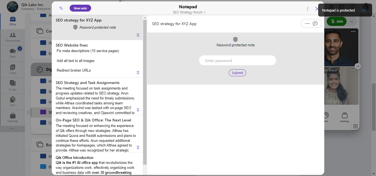Viewport: 376px width, 176px height.
Task: Toggle the pin on SEO Website fixes note
Action: 138,73
